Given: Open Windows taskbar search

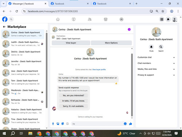Looking at the screenshot, I should point(13,133).
